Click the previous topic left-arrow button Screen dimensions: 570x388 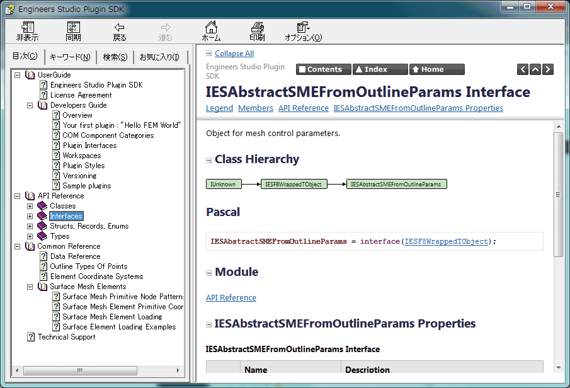(x=523, y=69)
